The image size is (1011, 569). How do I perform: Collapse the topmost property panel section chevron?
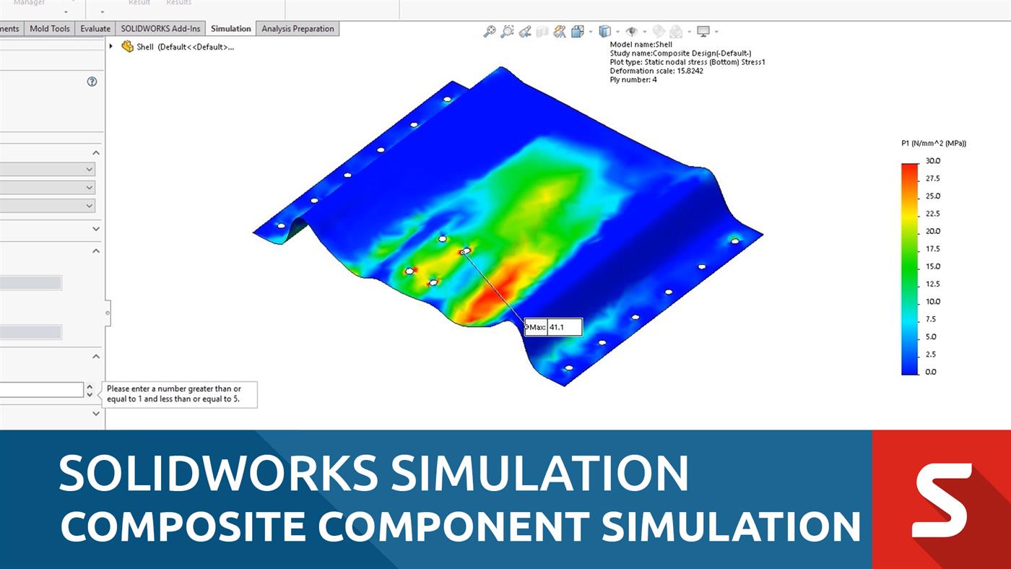click(96, 153)
